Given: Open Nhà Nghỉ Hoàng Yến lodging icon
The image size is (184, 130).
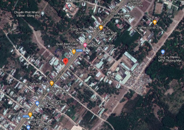Looking at the screenshot, I should 85,45.
